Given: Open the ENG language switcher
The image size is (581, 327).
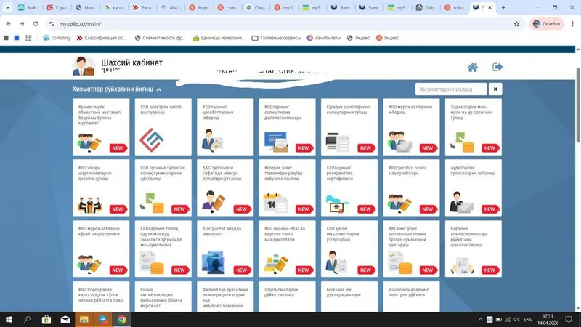Looking at the screenshot, I should [x=528, y=319].
